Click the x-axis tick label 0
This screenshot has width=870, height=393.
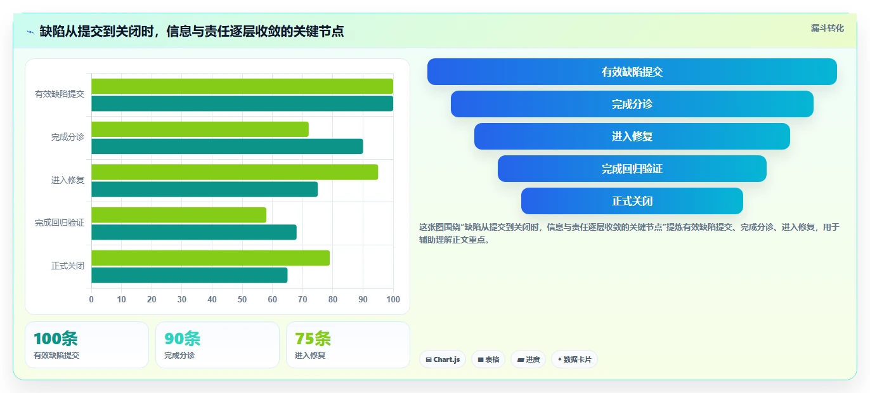pyautogui.click(x=91, y=299)
